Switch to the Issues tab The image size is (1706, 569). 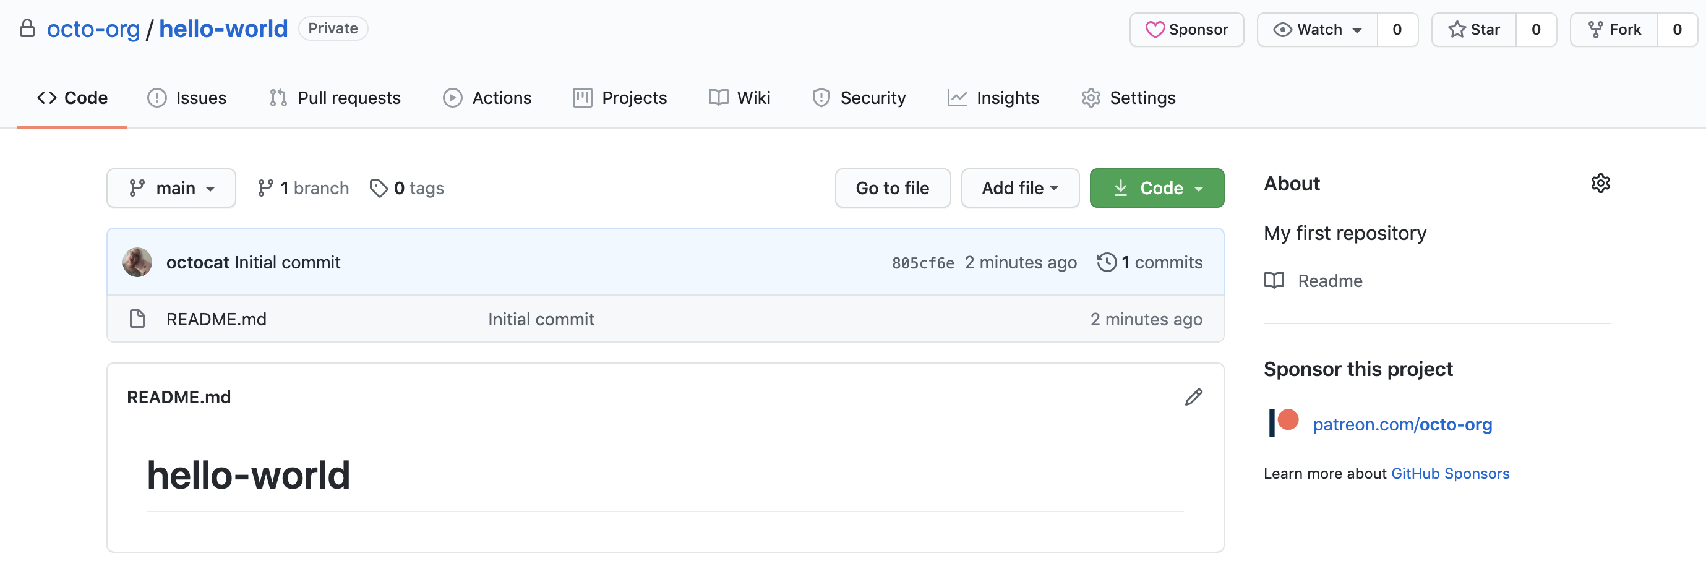coord(187,98)
